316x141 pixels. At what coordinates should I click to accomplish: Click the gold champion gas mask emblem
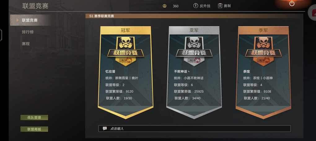(125, 43)
